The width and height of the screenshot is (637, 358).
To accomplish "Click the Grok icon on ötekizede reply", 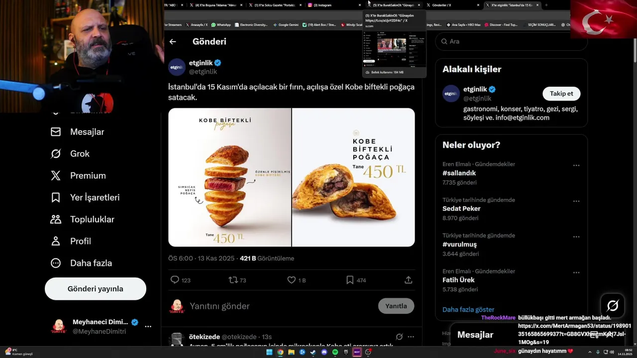I will click(x=399, y=337).
